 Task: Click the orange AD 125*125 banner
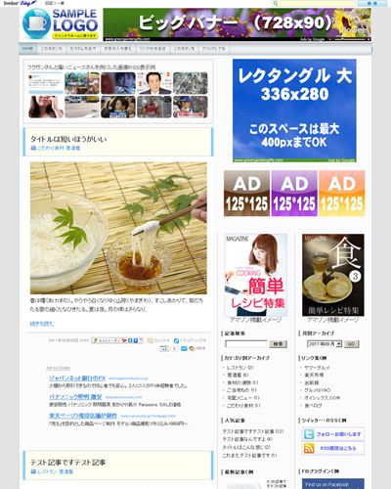click(x=342, y=193)
